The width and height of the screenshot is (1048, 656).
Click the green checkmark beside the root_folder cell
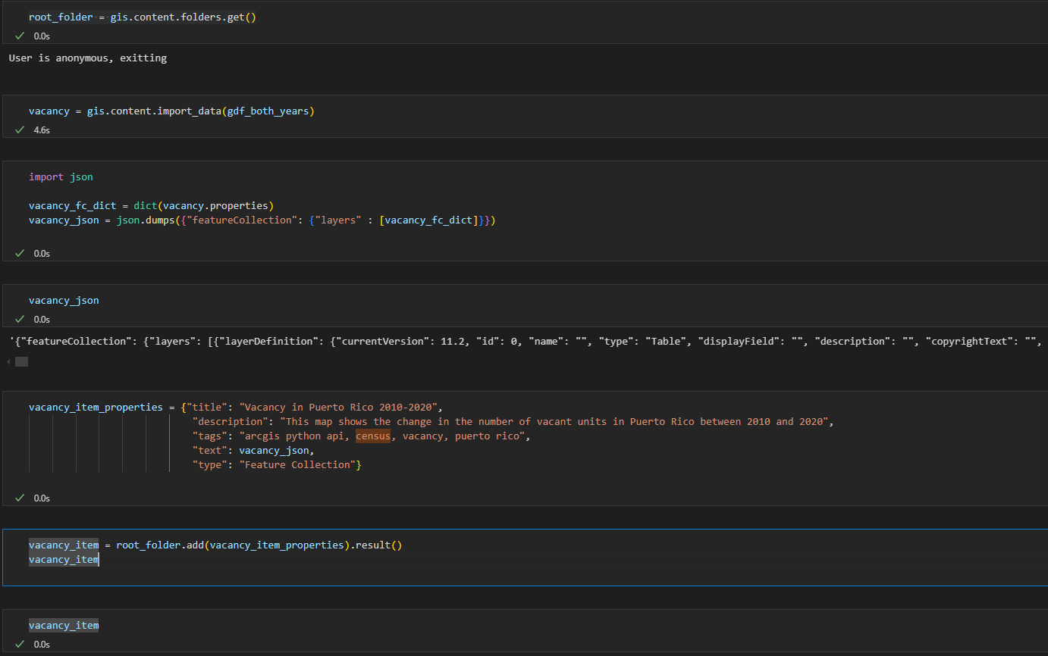pos(19,35)
